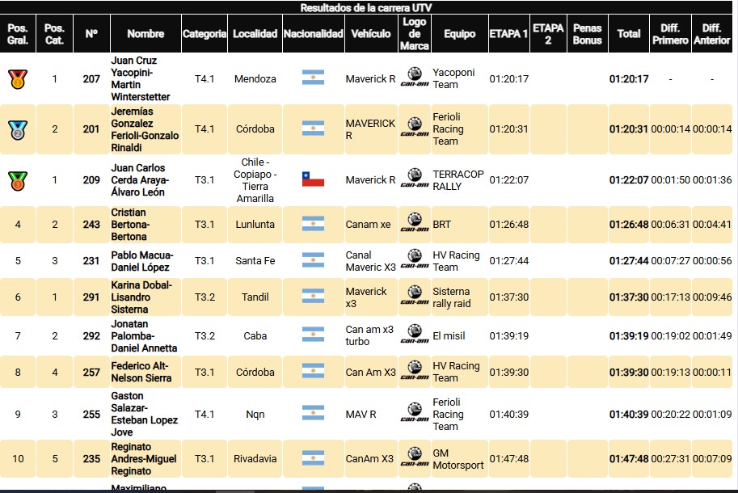Click Can-Am logo in GM Motorsport row

[x=414, y=458]
